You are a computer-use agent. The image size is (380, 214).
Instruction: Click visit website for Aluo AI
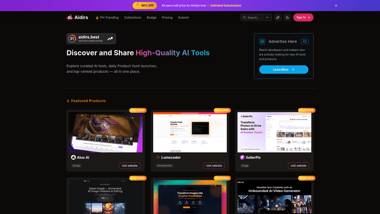click(129, 166)
